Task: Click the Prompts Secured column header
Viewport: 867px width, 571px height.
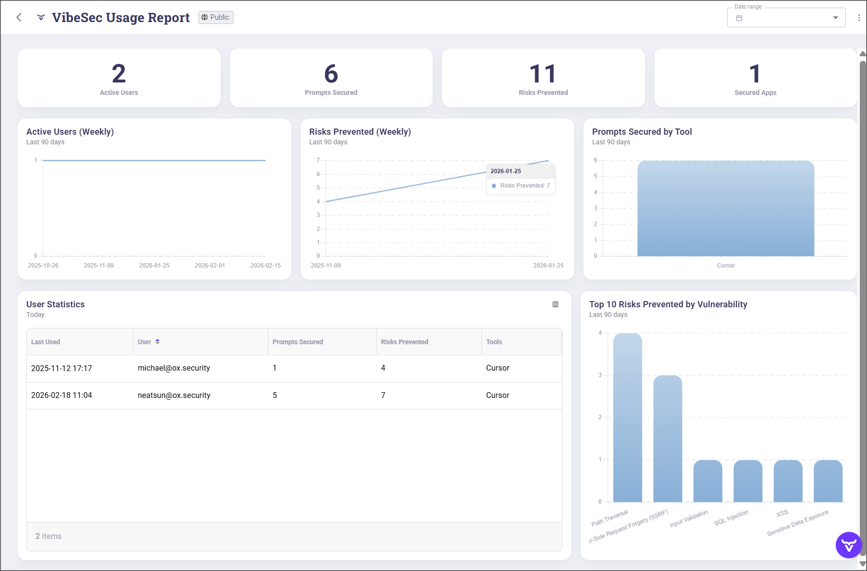Action: point(297,342)
